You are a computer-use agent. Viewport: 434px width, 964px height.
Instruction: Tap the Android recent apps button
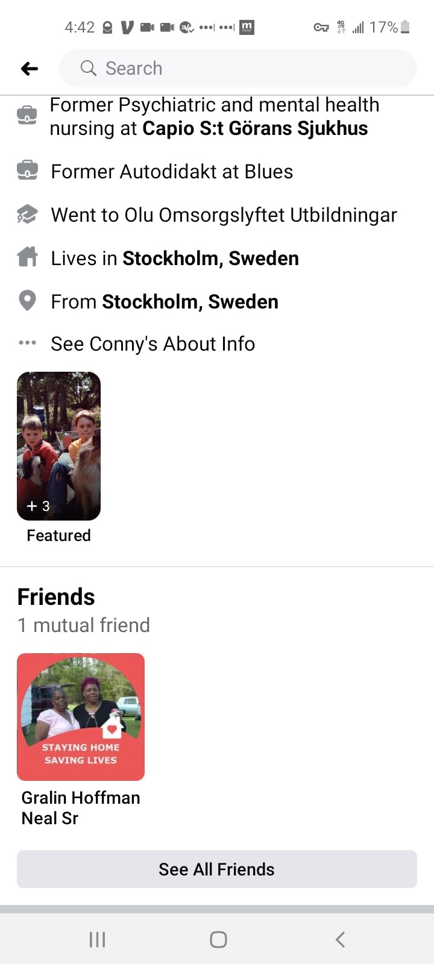97,939
